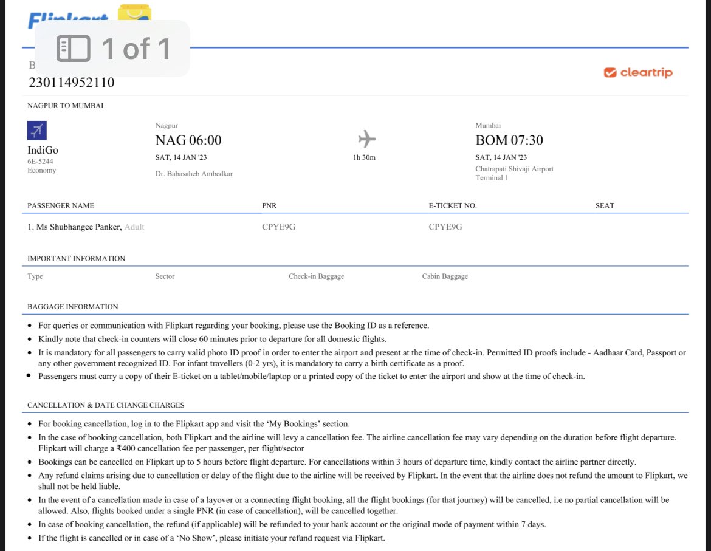This screenshot has height=551, width=711.
Task: Click the IndiGo airline logo icon
Action: (36, 131)
